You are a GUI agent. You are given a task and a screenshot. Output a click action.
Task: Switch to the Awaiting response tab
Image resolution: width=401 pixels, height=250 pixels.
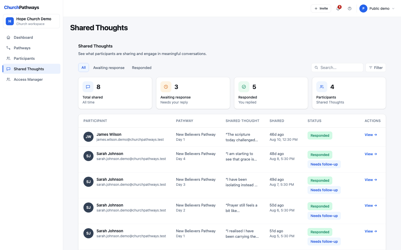pyautogui.click(x=109, y=68)
